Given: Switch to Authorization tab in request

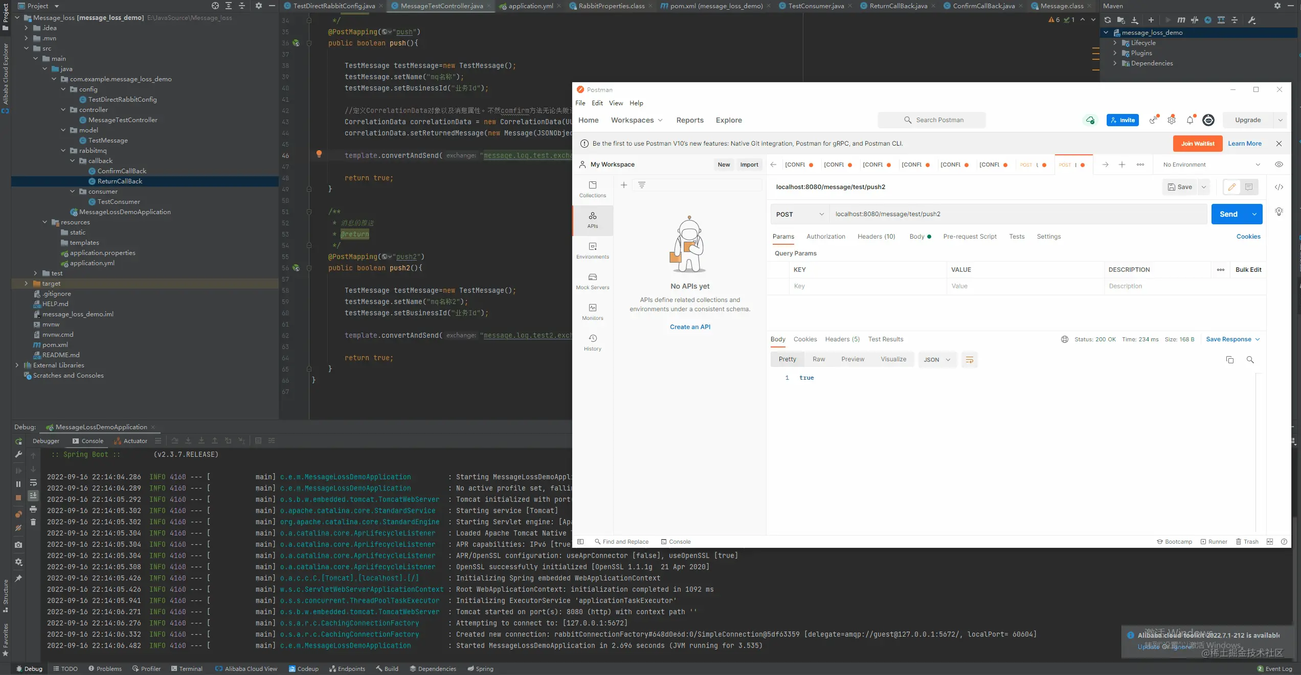Looking at the screenshot, I should [x=825, y=237].
